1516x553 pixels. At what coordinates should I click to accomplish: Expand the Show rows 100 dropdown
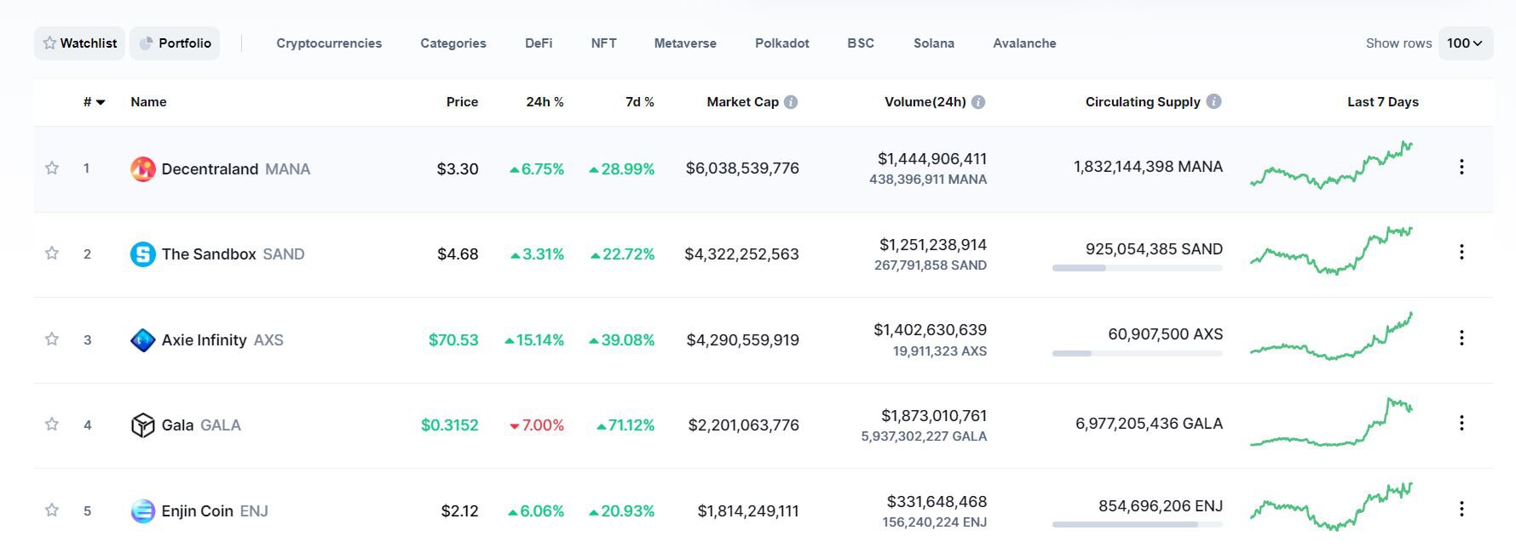[x=1465, y=43]
